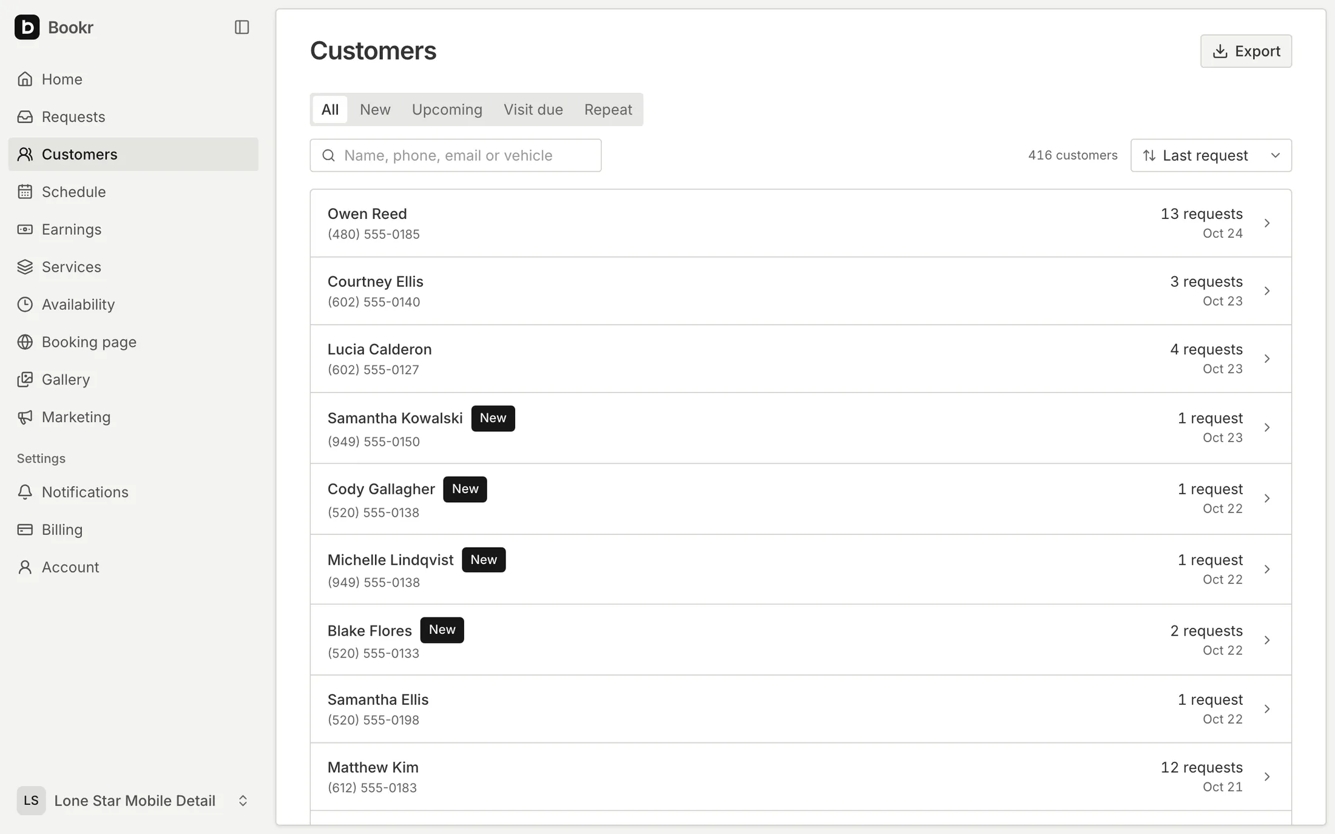Open Matthew Kim's row chevron
This screenshot has height=834, width=1335.
click(x=1267, y=777)
